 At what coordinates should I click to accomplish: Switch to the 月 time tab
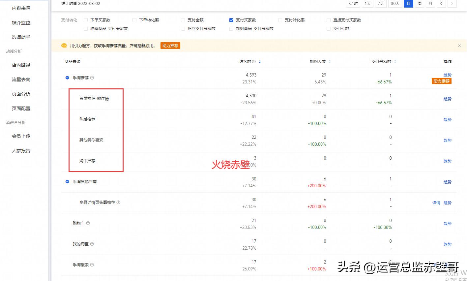pyautogui.click(x=430, y=4)
